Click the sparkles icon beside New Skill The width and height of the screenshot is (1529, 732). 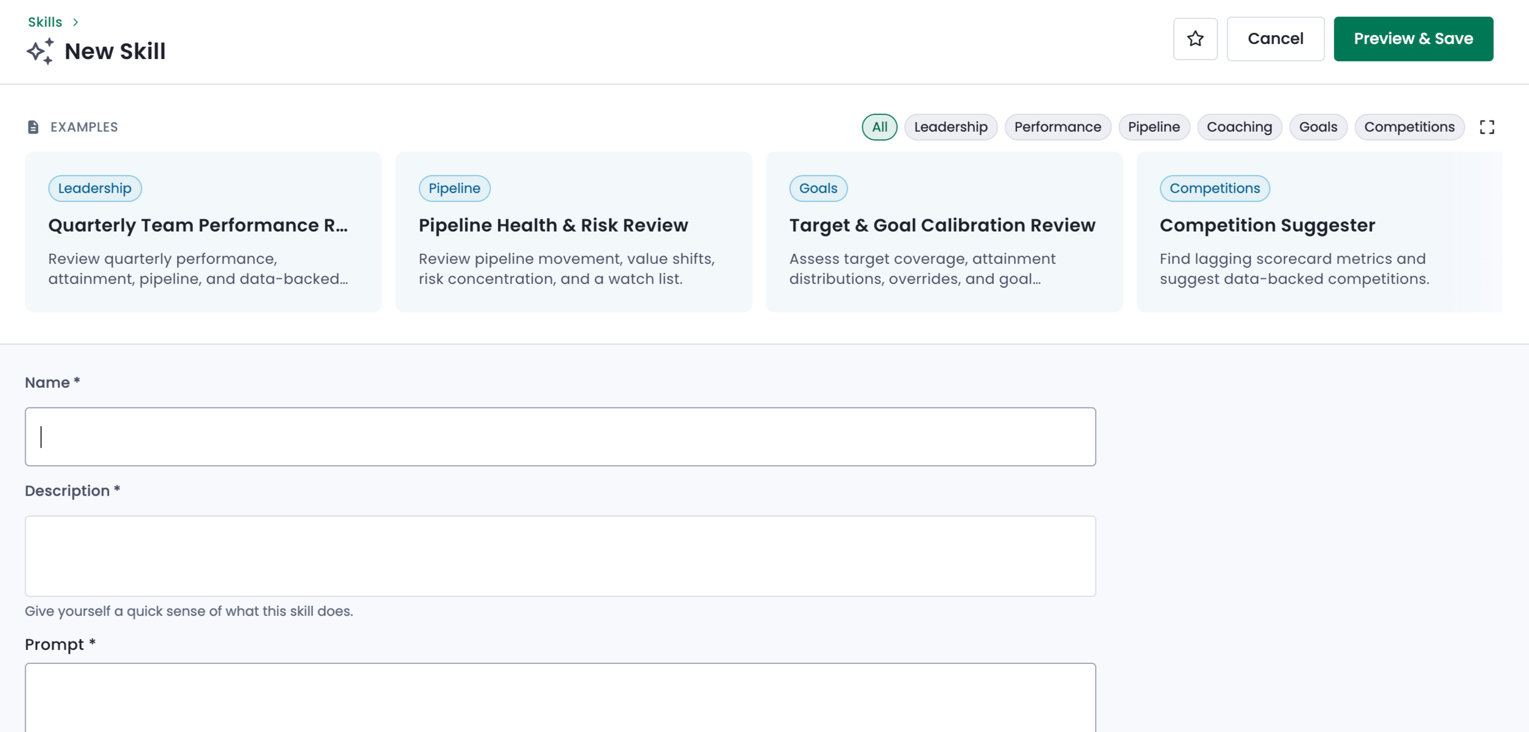click(x=40, y=52)
